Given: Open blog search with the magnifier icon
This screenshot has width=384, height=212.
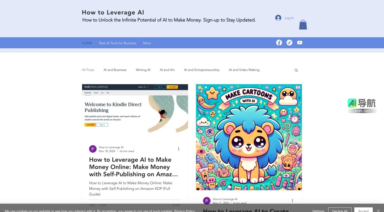Looking at the screenshot, I should (296, 70).
